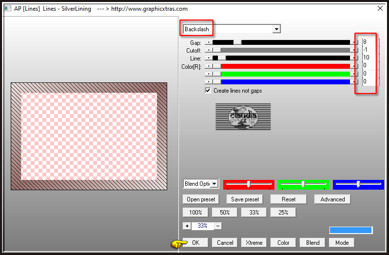Adjust the red blend slider
This screenshot has width=389, height=255.
click(x=248, y=184)
